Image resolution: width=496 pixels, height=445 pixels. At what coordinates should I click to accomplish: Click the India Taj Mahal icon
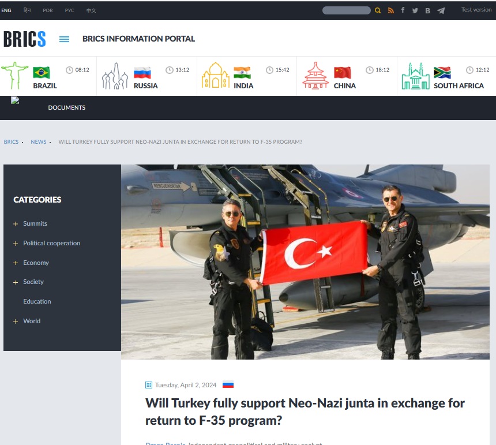point(216,76)
